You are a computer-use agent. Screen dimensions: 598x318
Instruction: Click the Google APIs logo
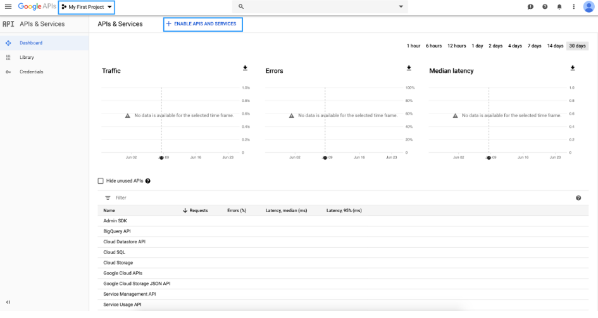click(x=37, y=6)
